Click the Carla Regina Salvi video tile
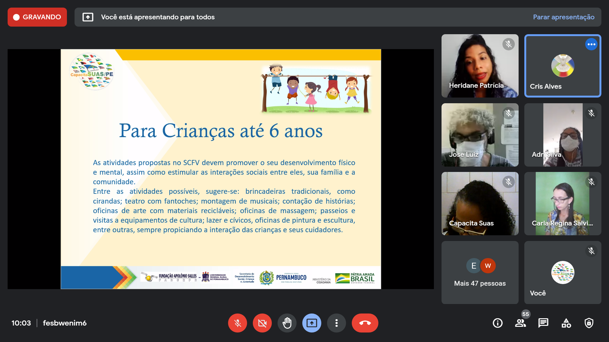The height and width of the screenshot is (342, 609). coord(563,204)
